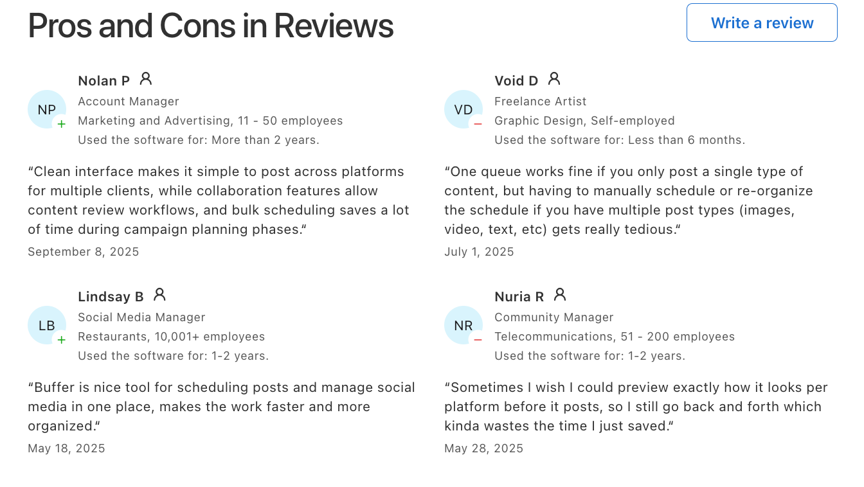Expand Nuria R's review details
Viewport: 864px width, 487px height.
tap(635, 406)
